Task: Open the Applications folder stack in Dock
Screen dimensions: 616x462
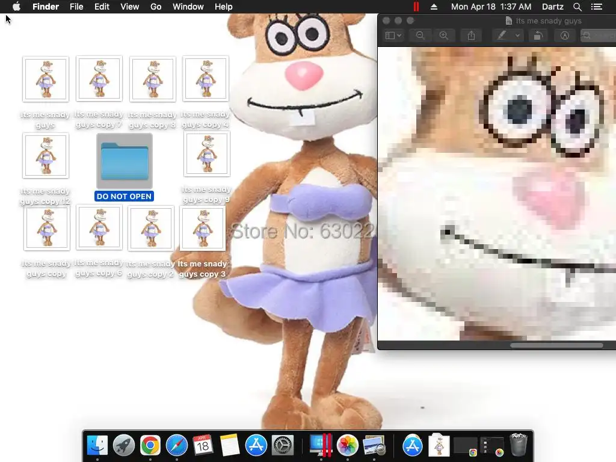Action: (x=413, y=446)
